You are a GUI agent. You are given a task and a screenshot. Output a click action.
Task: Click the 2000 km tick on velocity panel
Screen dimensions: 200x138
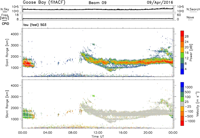[x=15, y=108]
